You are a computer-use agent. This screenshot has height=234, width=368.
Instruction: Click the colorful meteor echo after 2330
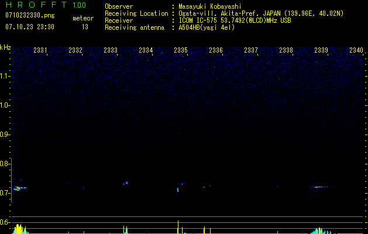pos(20,188)
